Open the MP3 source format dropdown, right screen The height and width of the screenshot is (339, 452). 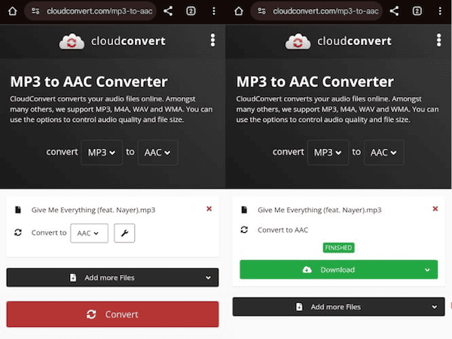[328, 153]
